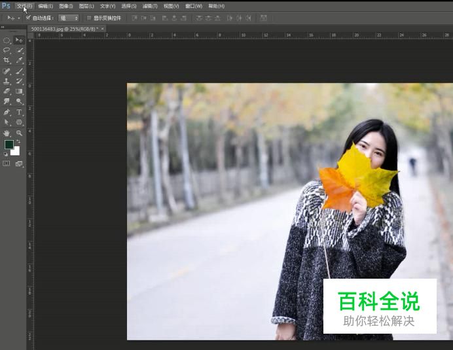Activate the Crop tool
Image resolution: width=453 pixels, height=350 pixels.
tap(7, 60)
